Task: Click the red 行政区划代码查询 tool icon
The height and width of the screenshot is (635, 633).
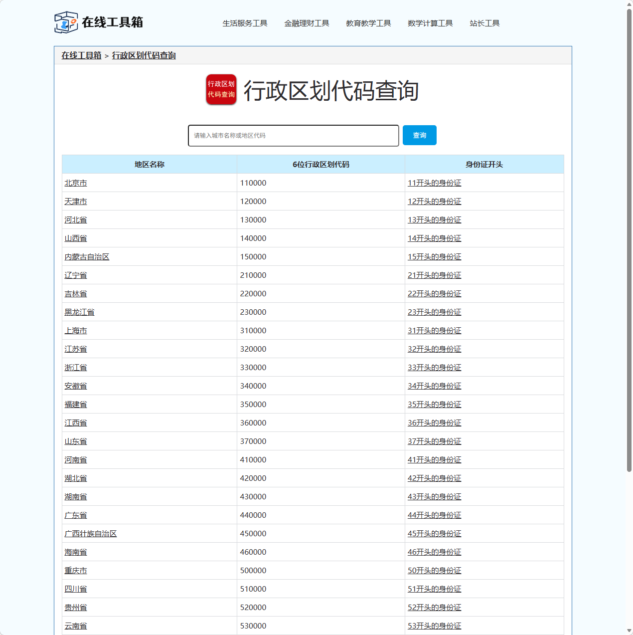Action: pyautogui.click(x=221, y=90)
